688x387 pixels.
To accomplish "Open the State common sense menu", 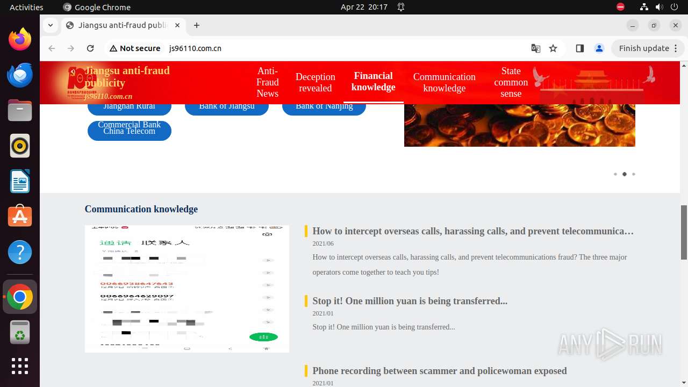I will pos(511,82).
